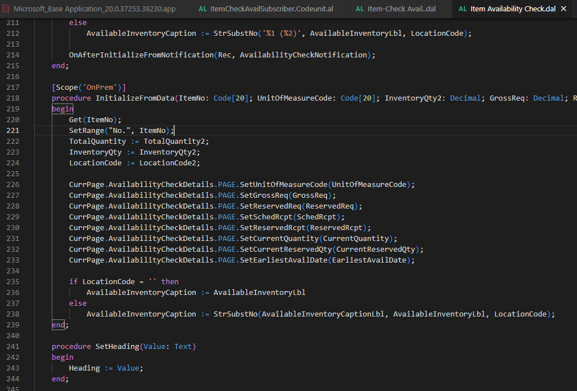Click the AL icon on Item-Check Avail..dal tab
Viewport: 577px width, 391px height.
pos(359,9)
